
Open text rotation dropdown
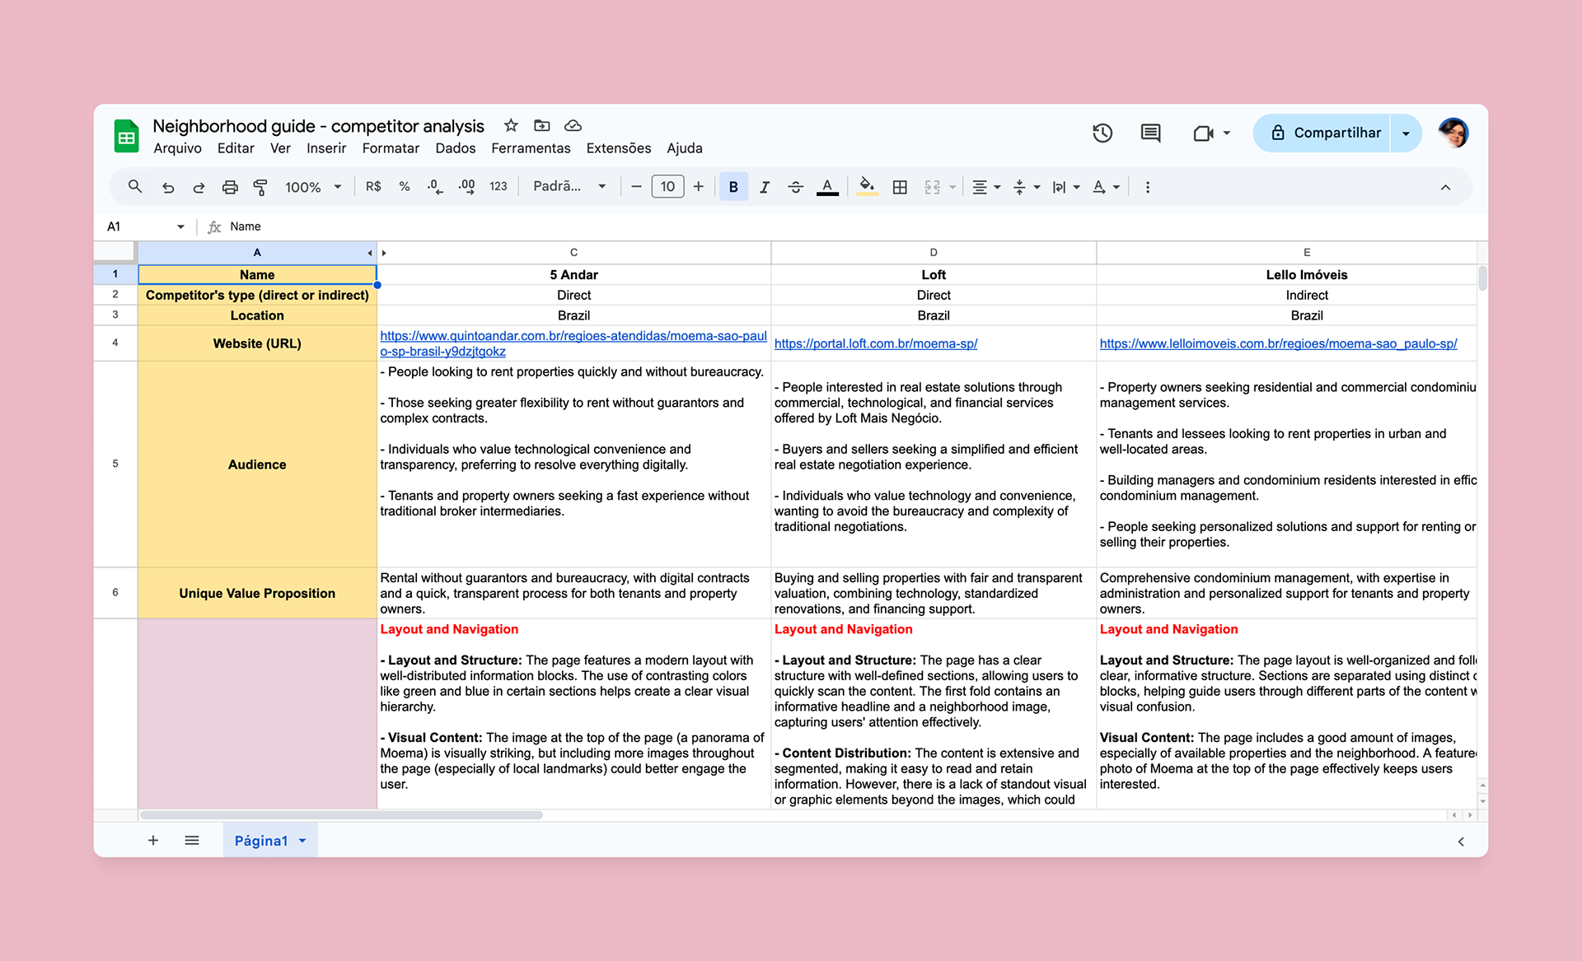coord(1106,187)
